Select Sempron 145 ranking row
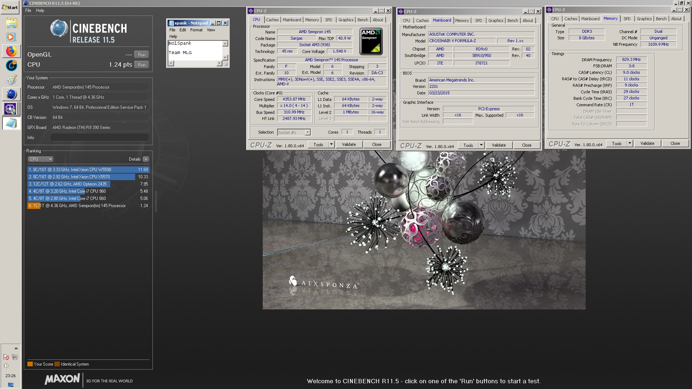This screenshot has width=692, height=389. click(x=88, y=206)
